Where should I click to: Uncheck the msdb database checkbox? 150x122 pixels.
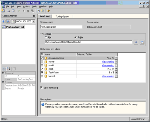click(x=42, y=69)
